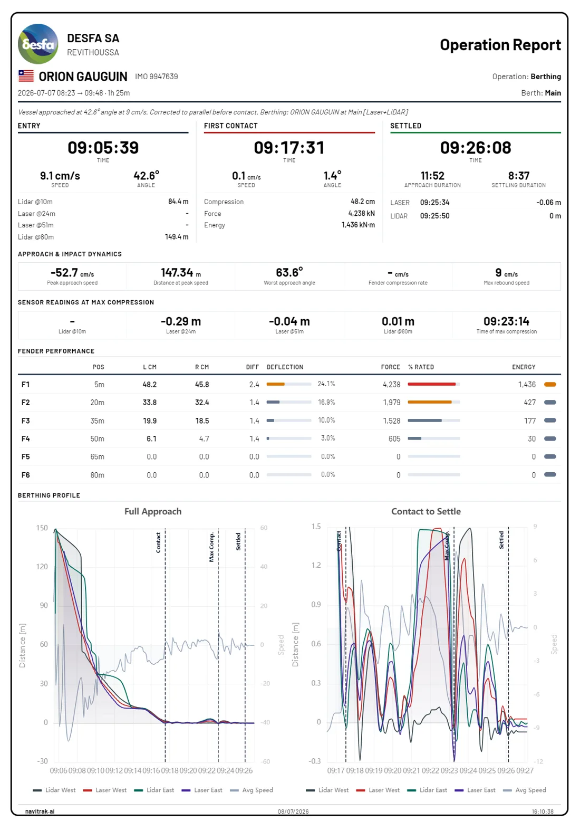Click the LIDAR settled time 09:25:50
Viewport: 580px width, 821px height.
click(x=435, y=216)
